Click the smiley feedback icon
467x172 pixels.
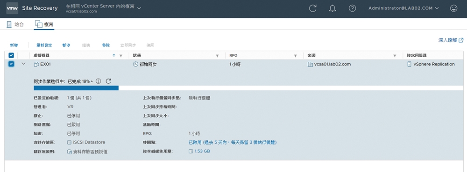[x=453, y=8]
